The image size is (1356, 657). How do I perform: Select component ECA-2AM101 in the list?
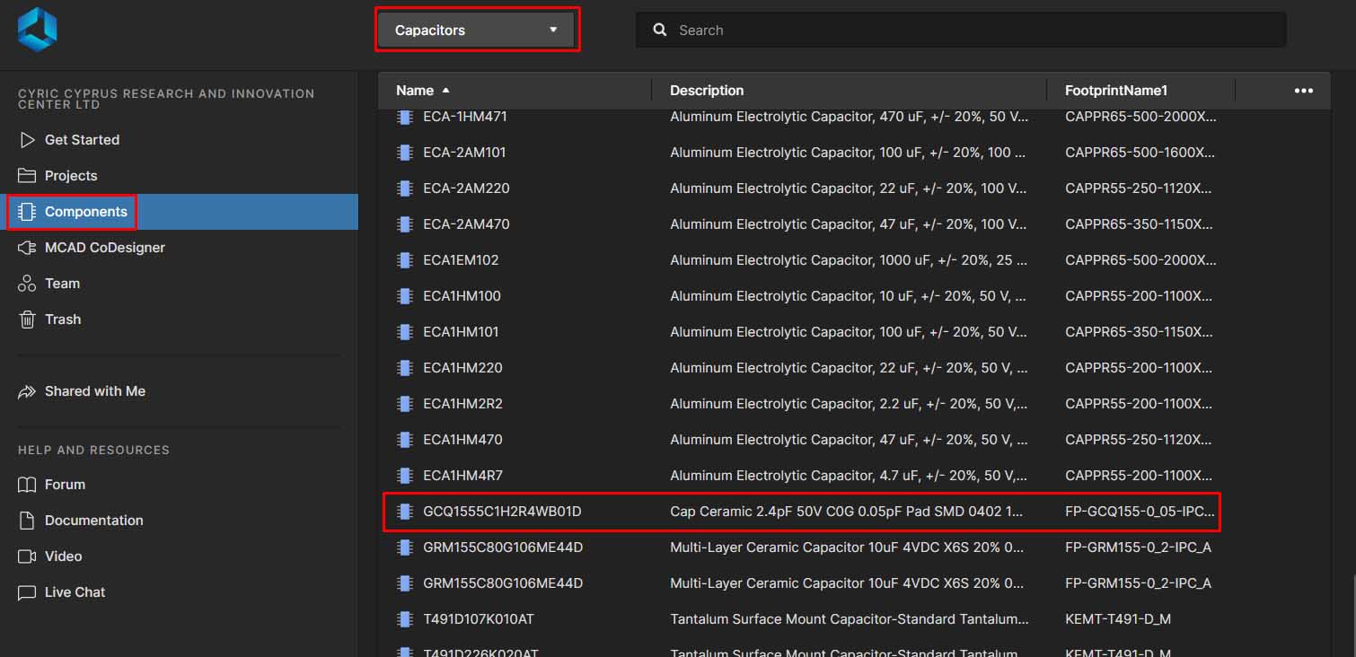[464, 153]
